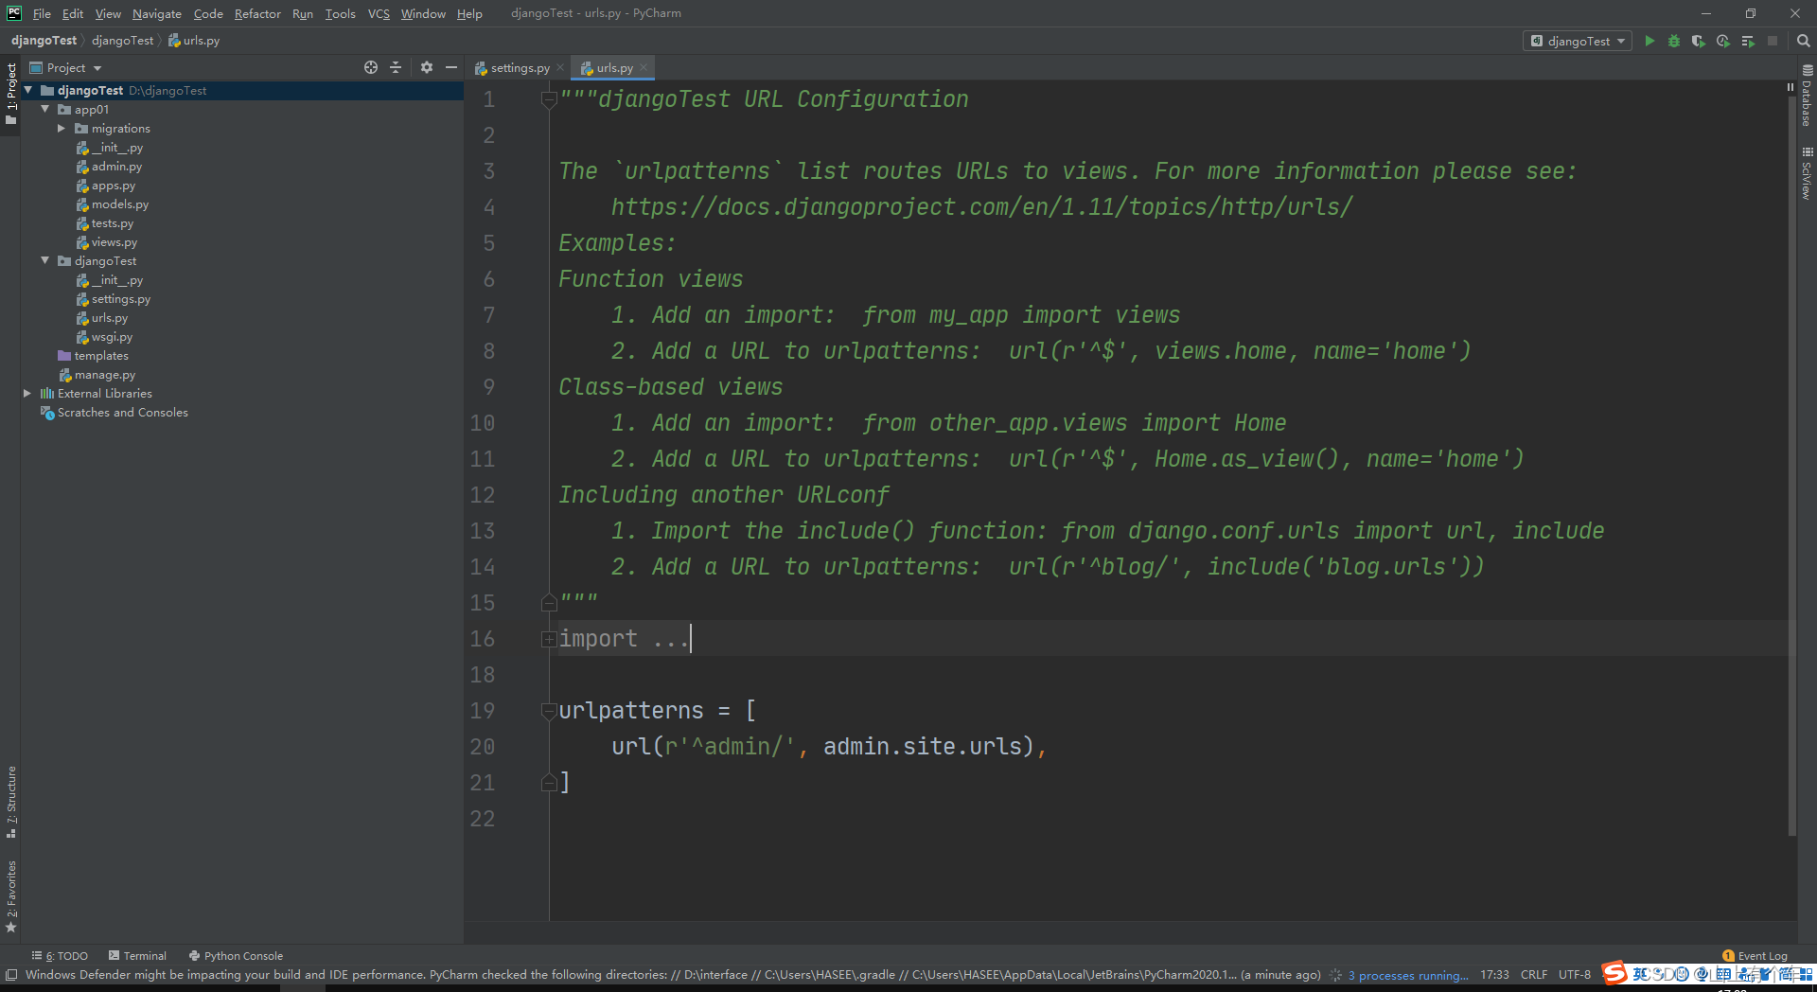Collapse the inner djangoTest package
The height and width of the screenshot is (992, 1817).
pos(44,260)
